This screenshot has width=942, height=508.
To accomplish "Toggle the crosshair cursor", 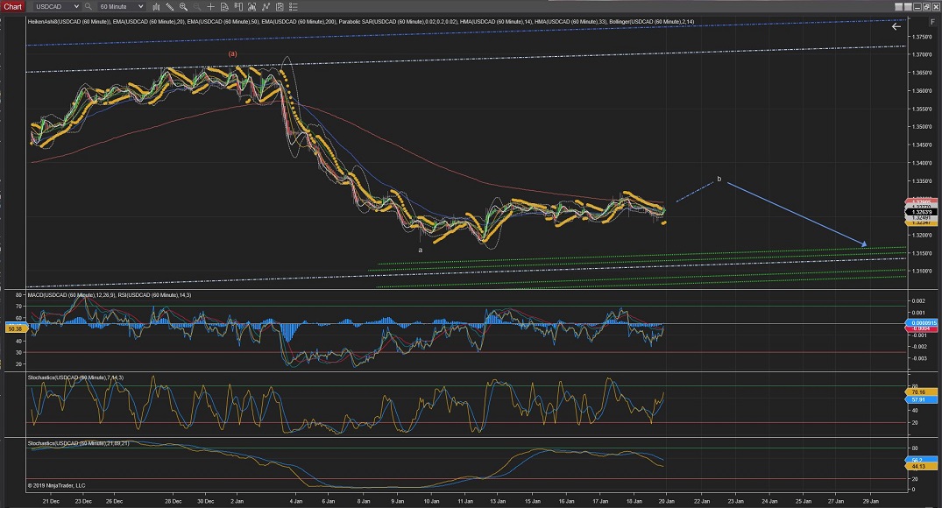I will coord(211,6).
